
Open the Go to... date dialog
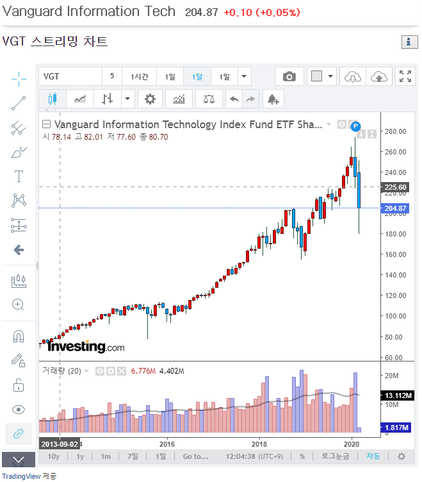click(x=195, y=456)
